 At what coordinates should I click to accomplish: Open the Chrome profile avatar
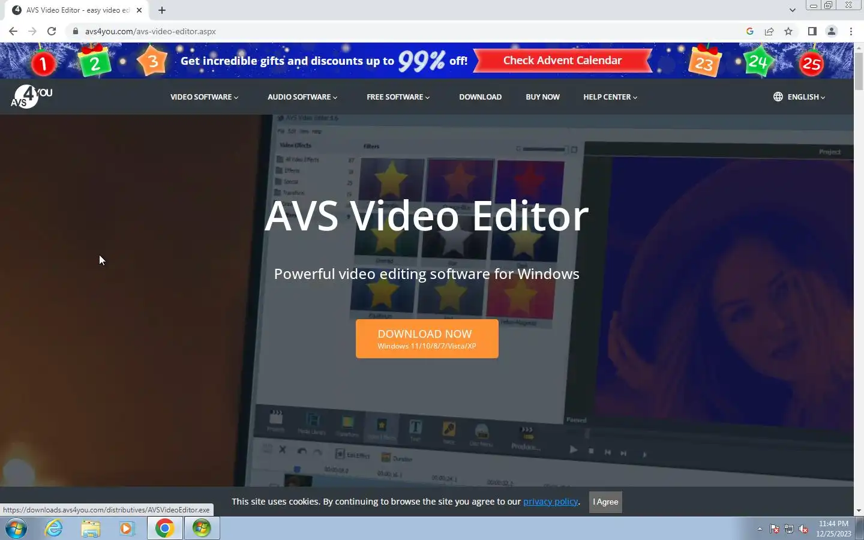coord(832,31)
